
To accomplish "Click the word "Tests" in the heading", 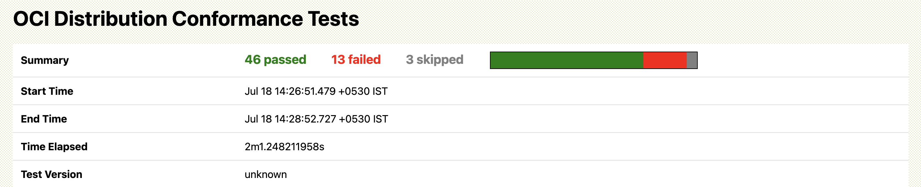I will [x=333, y=18].
